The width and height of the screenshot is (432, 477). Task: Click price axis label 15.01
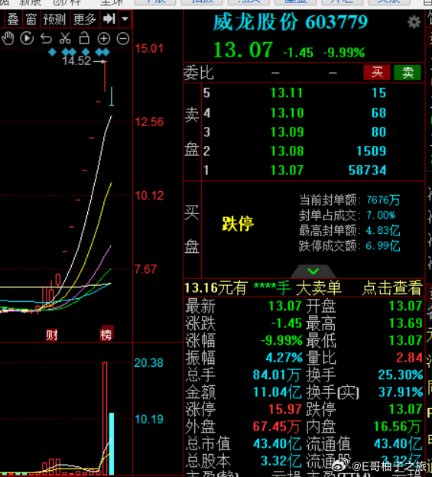(149, 49)
